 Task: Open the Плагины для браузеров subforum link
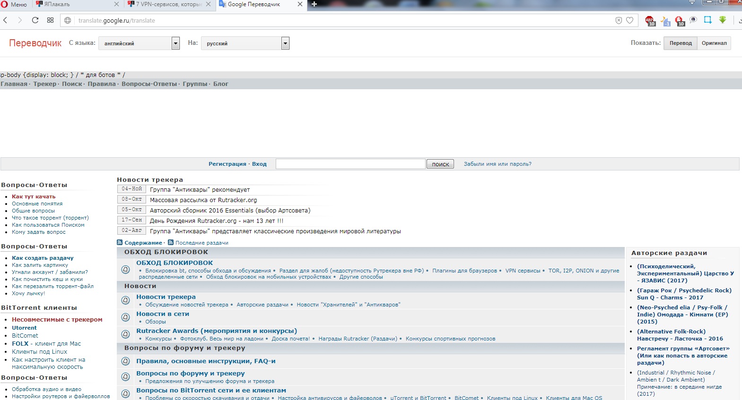(x=464, y=271)
